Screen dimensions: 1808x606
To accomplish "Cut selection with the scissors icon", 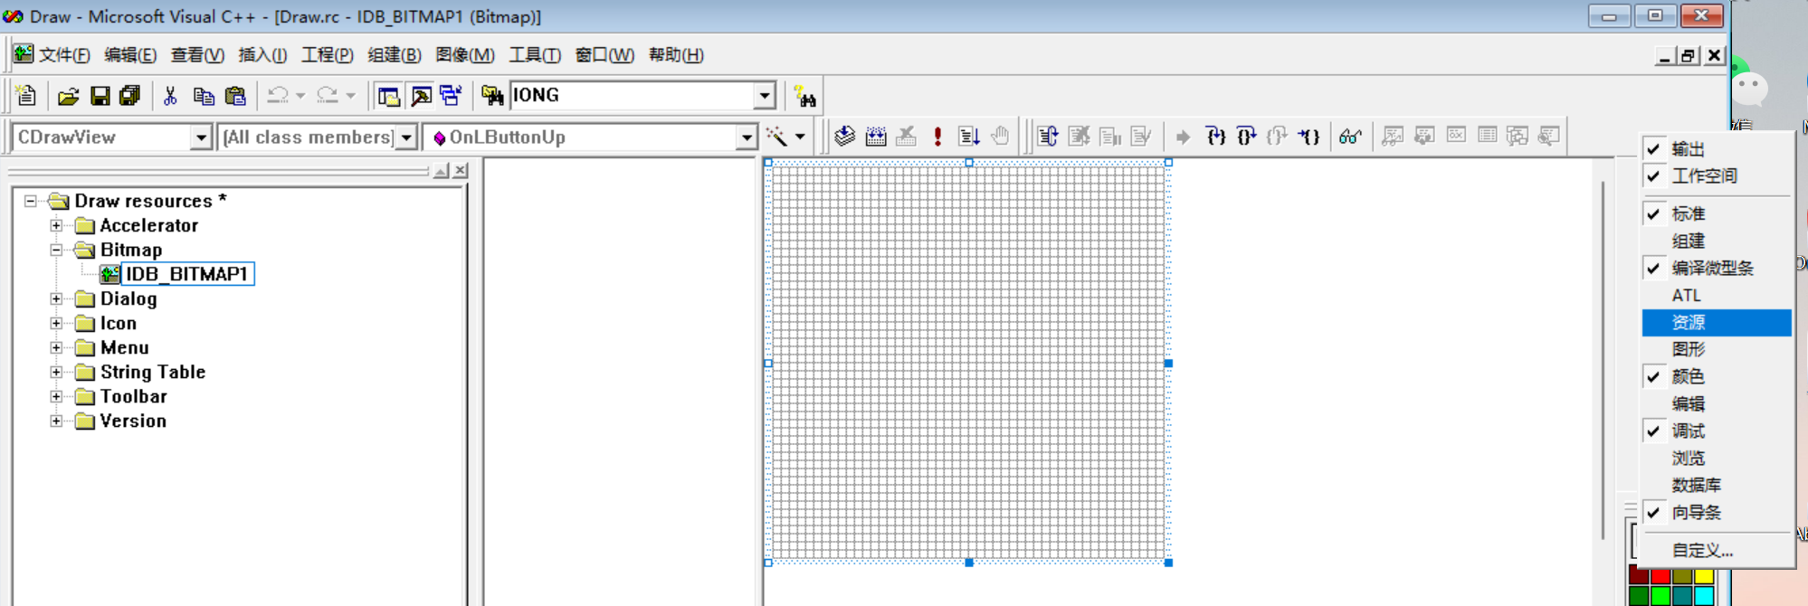I will coord(170,95).
